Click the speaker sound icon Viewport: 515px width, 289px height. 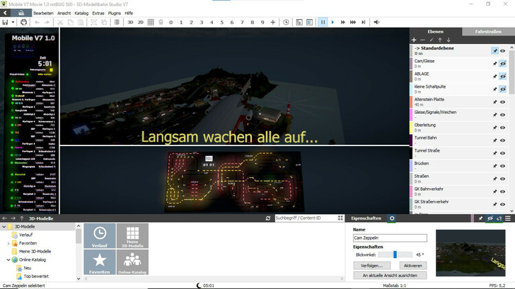[376, 22]
